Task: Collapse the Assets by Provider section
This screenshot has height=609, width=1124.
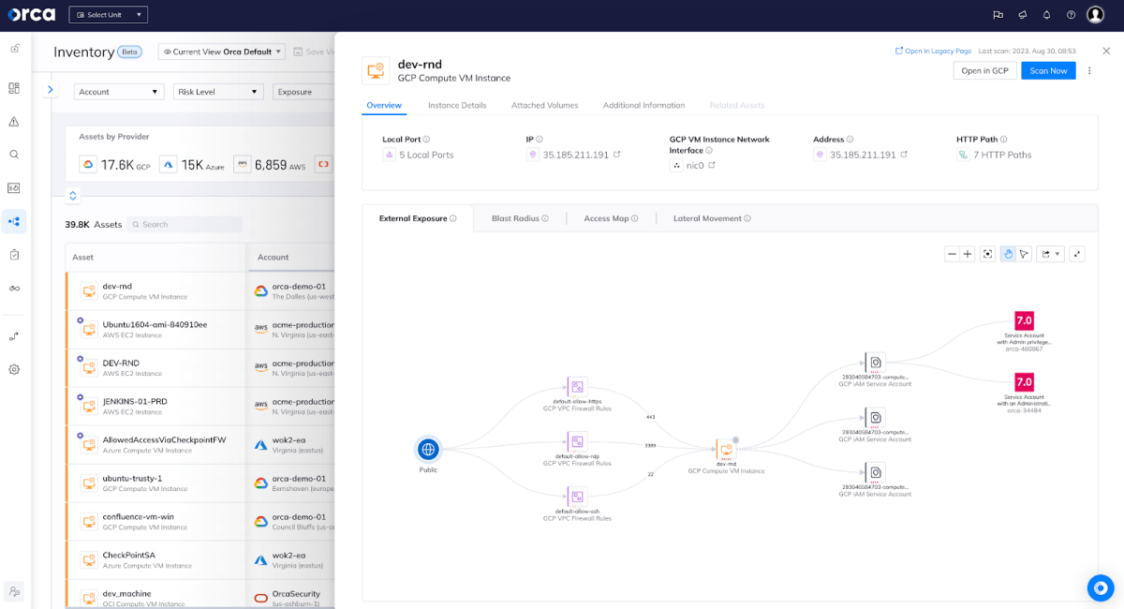Action: click(x=73, y=196)
